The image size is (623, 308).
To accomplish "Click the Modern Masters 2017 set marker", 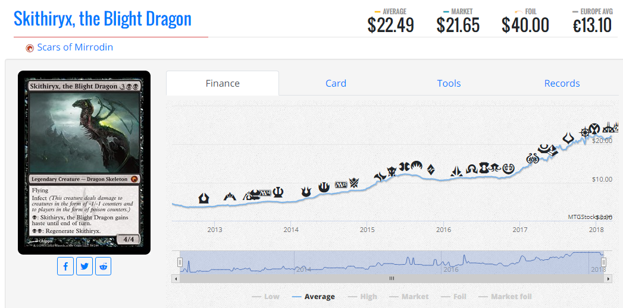I will (543, 148).
